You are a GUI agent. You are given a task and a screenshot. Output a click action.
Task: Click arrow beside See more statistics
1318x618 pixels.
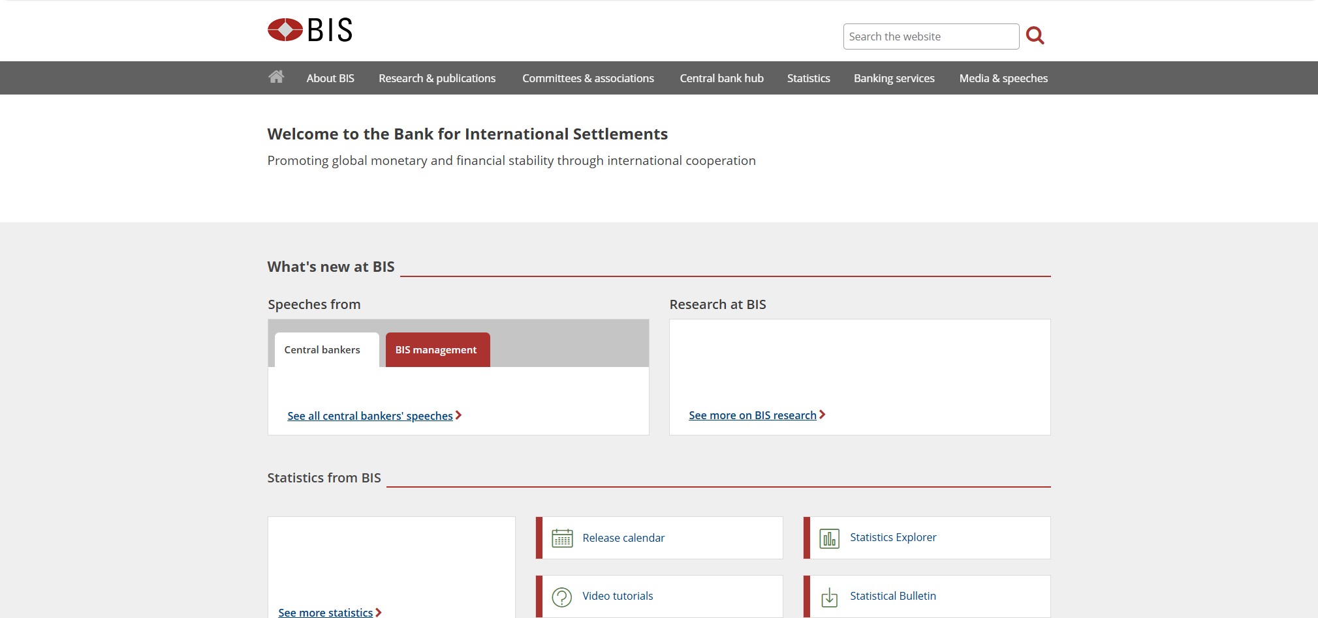pyautogui.click(x=379, y=613)
